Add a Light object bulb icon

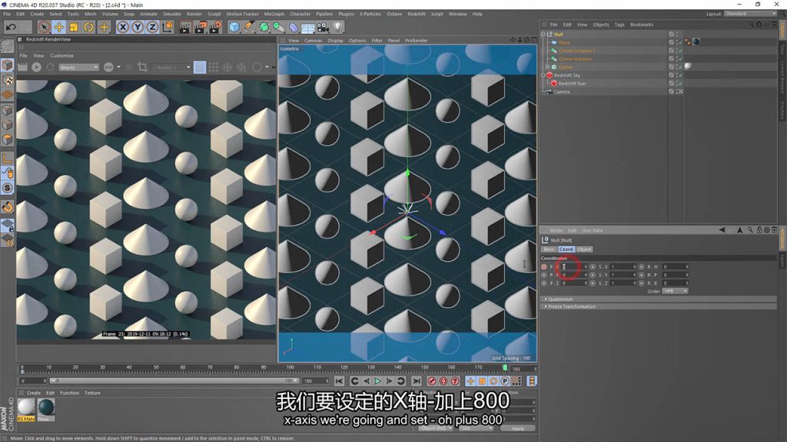pos(338,27)
